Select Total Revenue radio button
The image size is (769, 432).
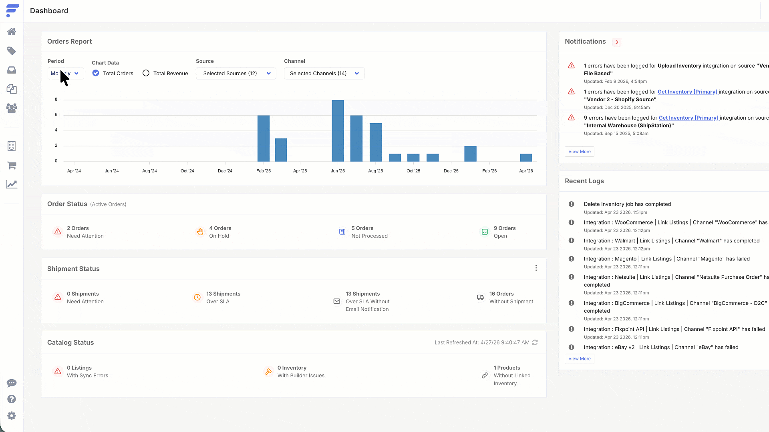point(146,73)
